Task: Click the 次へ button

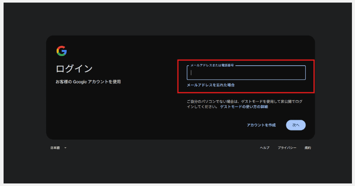Action: click(x=295, y=125)
